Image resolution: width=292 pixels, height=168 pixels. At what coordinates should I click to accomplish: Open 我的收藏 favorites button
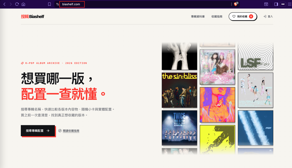(x=243, y=16)
